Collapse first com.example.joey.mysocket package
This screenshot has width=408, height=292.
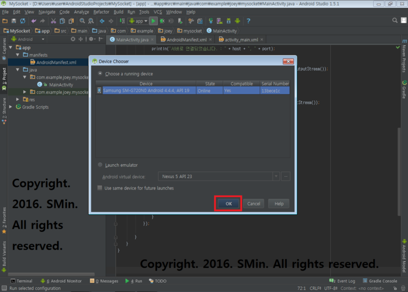[x=25, y=77]
